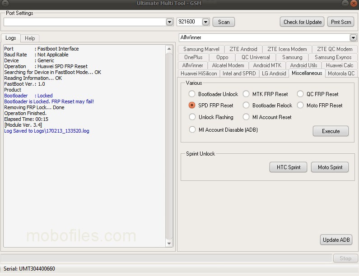This screenshot has height=276, width=359.
Task: Click "Removing FRP Lock... Done" log line
Action: pyautogui.click(x=34, y=107)
